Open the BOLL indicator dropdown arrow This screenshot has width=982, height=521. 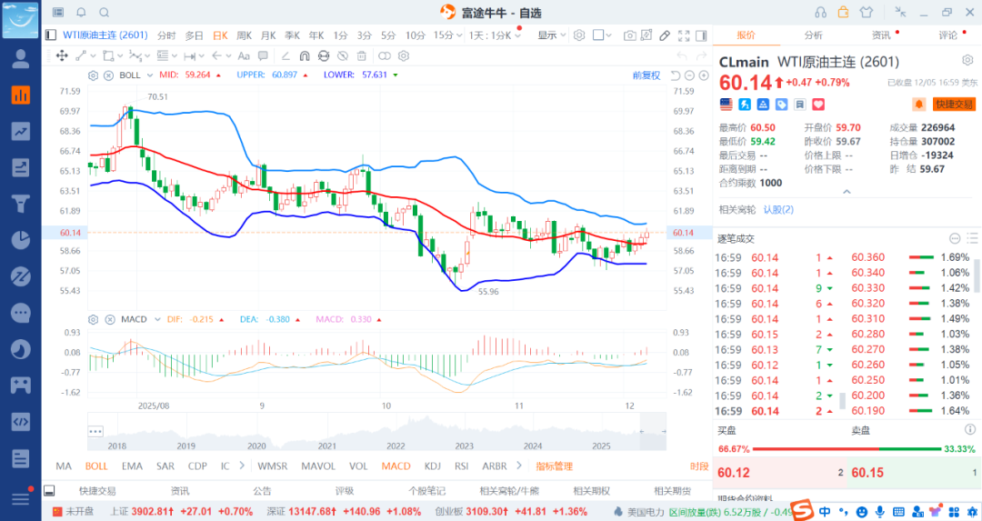coord(150,75)
